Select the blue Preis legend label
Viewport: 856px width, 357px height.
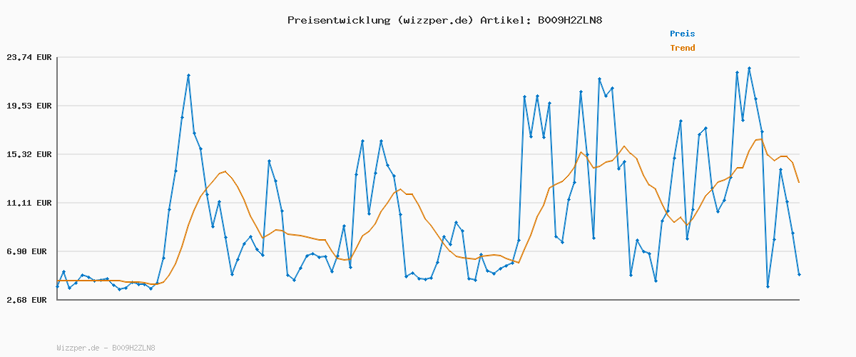[682, 34]
